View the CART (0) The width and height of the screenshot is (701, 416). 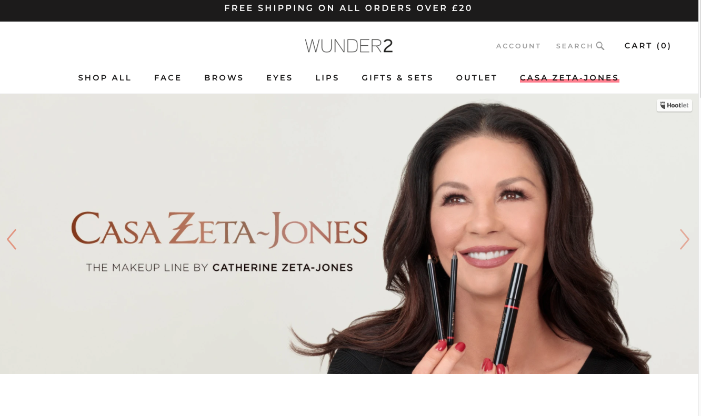tap(648, 46)
